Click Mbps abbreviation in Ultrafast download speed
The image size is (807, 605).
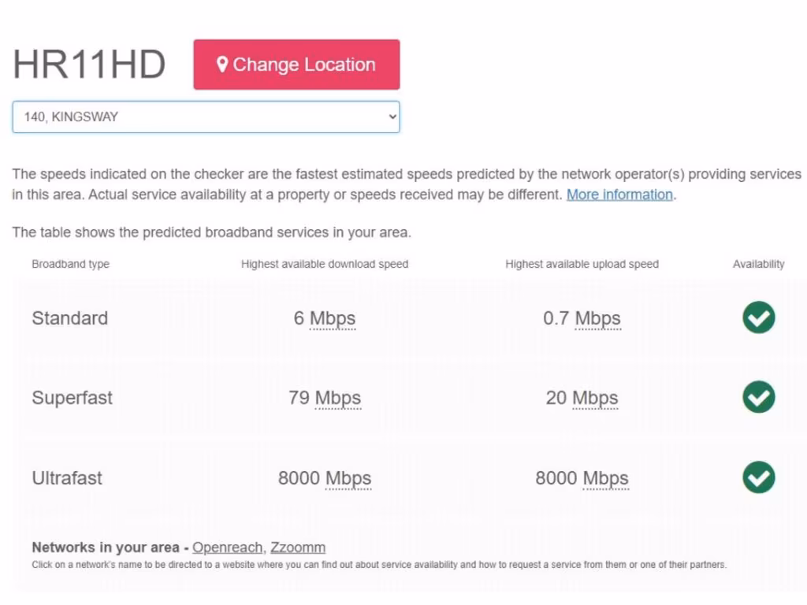click(x=348, y=478)
